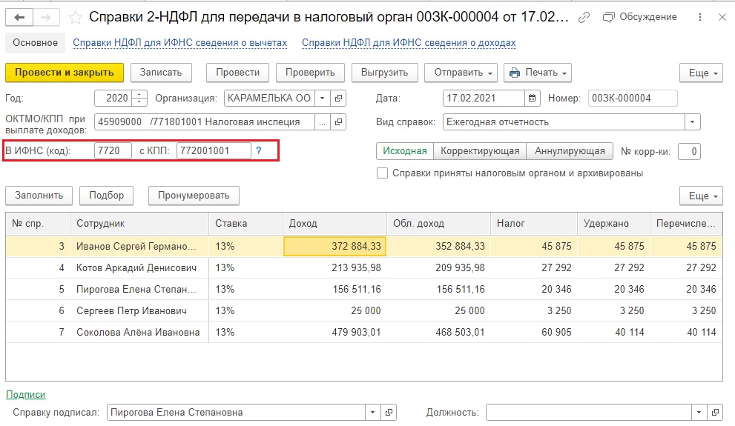Click the Должность input field
Screen dimensions: 735x426
(589, 413)
